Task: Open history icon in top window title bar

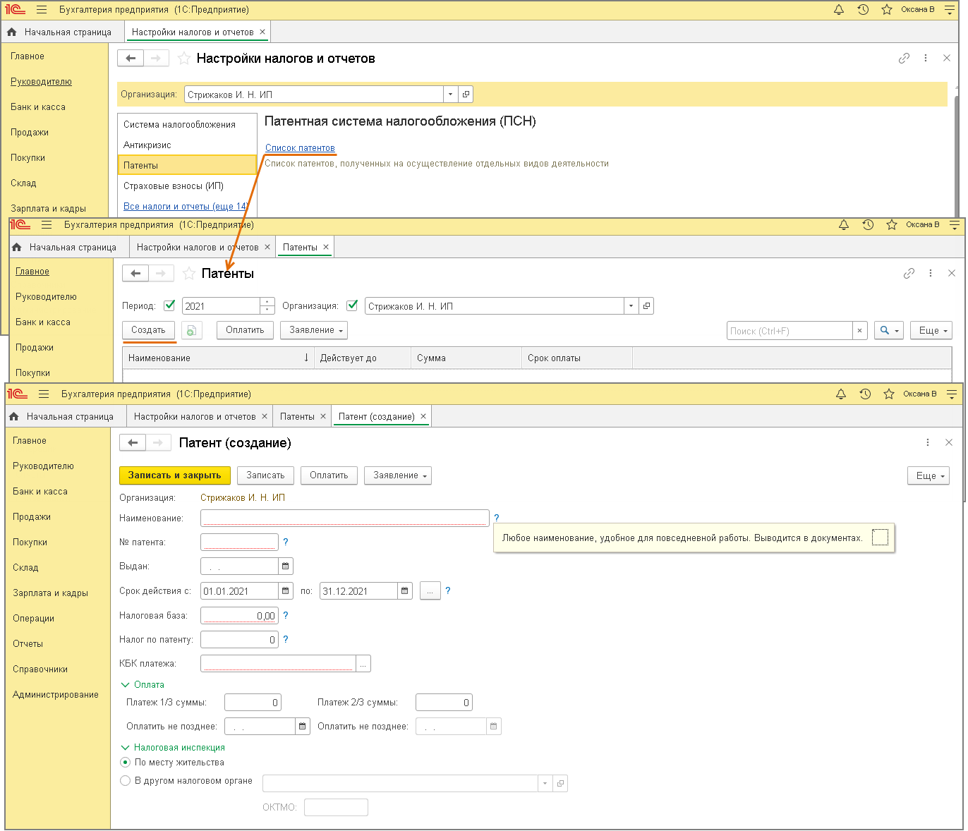Action: click(x=863, y=10)
